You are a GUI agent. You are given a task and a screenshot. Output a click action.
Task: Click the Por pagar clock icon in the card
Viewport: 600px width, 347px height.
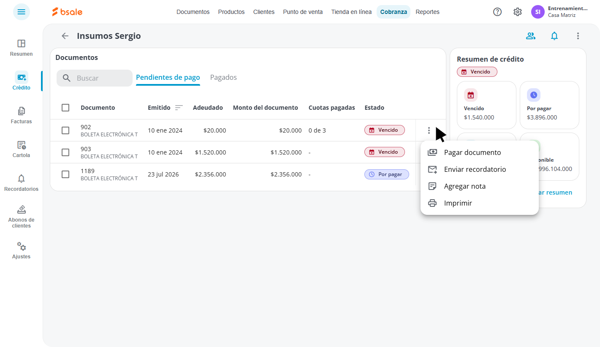(534, 95)
